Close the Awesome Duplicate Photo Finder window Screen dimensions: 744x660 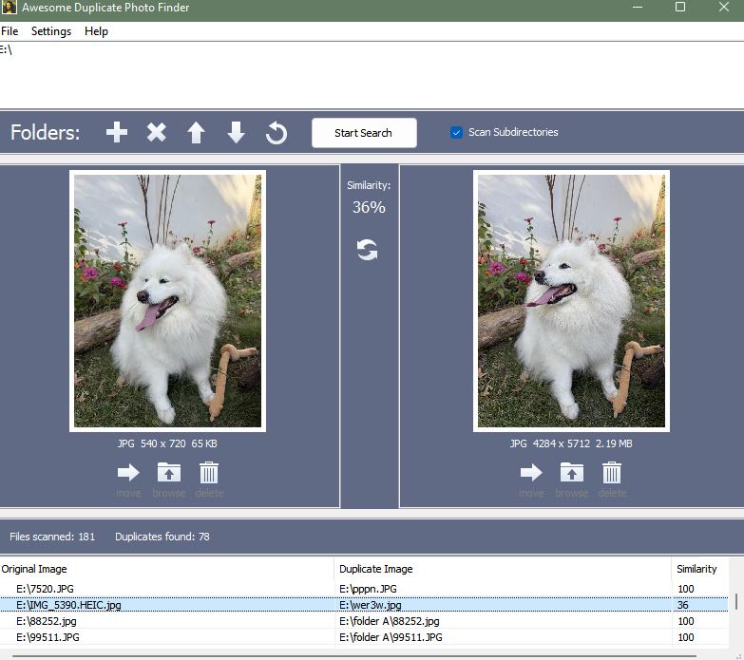click(724, 7)
